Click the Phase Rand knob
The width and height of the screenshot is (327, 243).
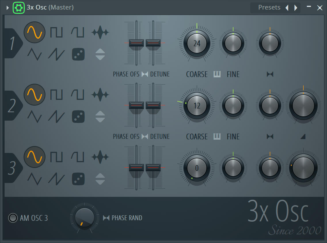(x=84, y=218)
